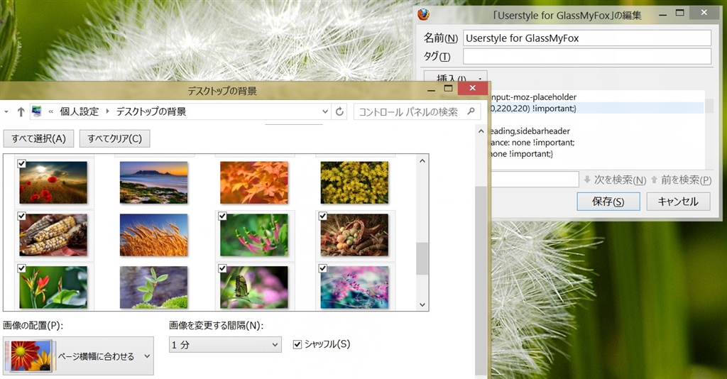Toggle the シャッフル checkbox
Screen dimensions: 727x379
click(297, 344)
